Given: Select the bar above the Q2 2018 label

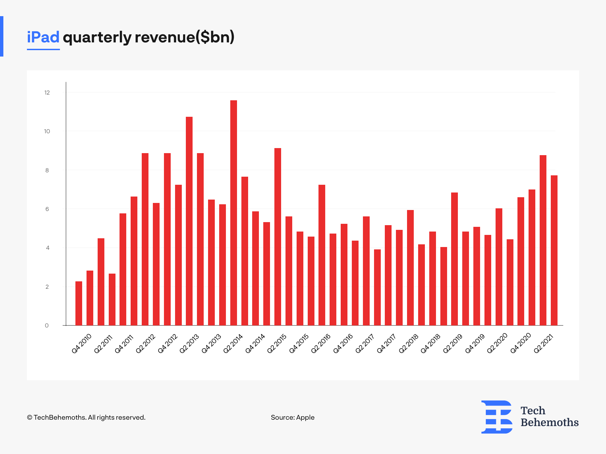Looking at the screenshot, I should (x=410, y=268).
